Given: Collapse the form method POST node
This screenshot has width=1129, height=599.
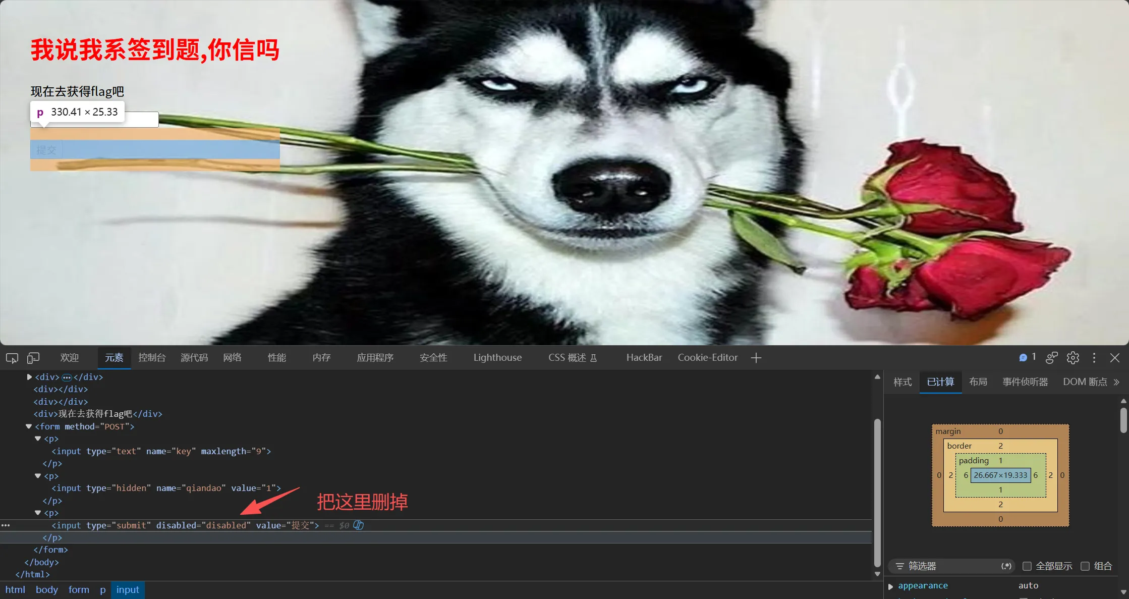Looking at the screenshot, I should (29, 426).
